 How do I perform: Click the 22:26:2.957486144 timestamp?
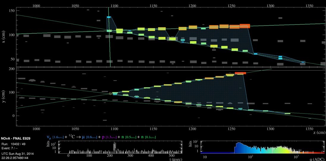(x=15, y=157)
